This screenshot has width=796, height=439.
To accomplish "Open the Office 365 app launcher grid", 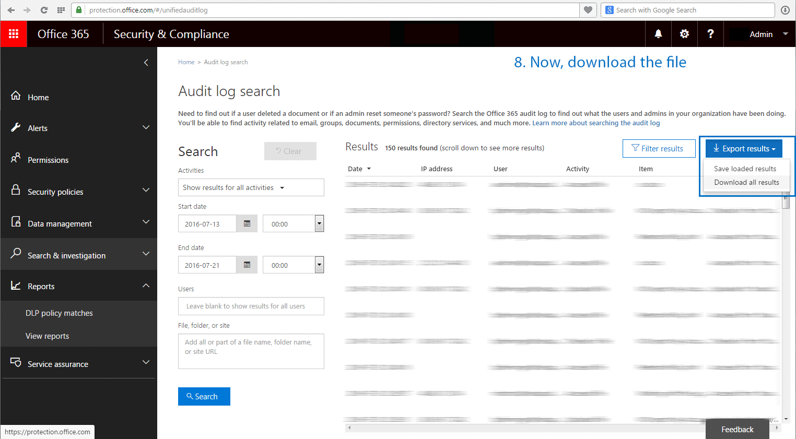I will click(x=14, y=34).
